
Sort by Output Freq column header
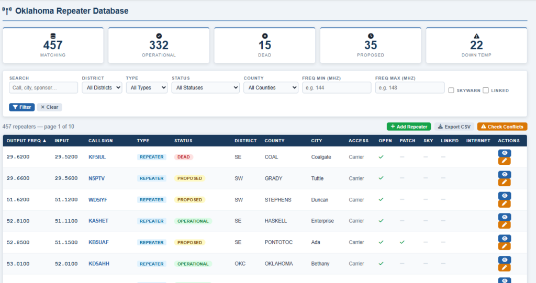[x=26, y=141]
